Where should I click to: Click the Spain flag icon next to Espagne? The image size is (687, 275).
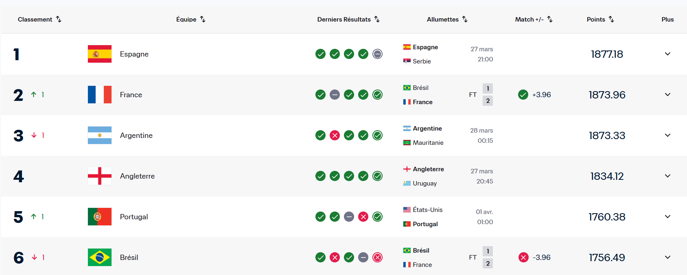(x=99, y=54)
